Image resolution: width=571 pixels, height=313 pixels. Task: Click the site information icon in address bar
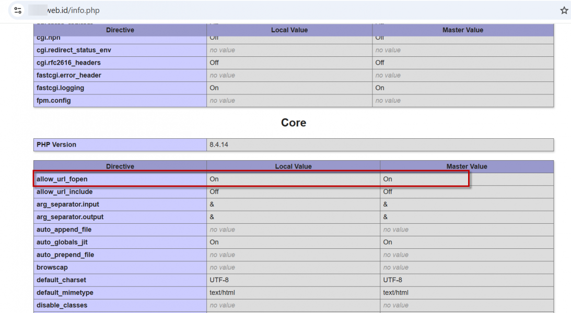coord(18,10)
